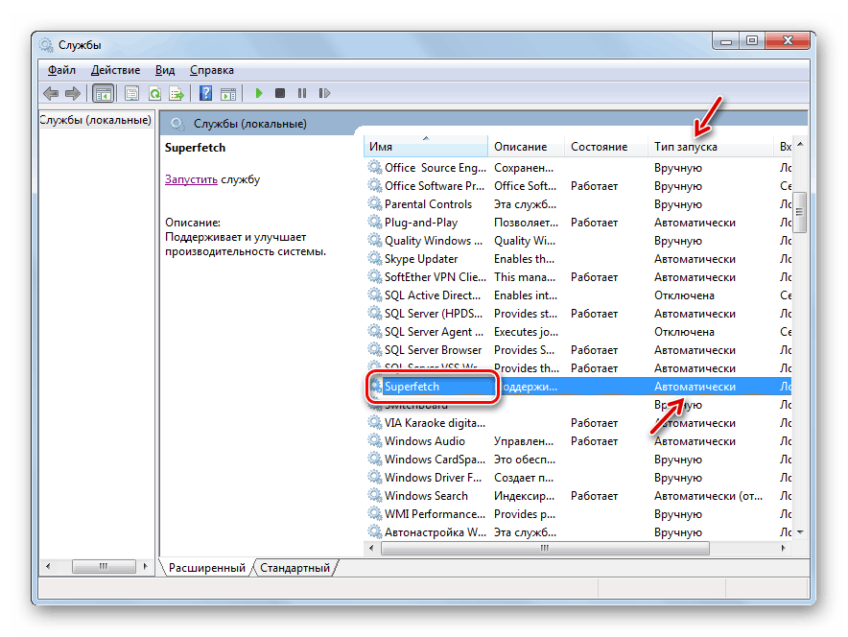Screen dimensions: 848x637
Task: Click the vertical scrollbar thumb in list
Action: pyautogui.click(x=800, y=212)
